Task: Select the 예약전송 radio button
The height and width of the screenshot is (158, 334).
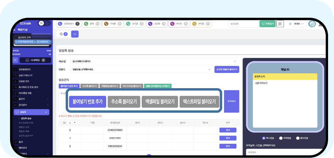Action: coord(281,138)
